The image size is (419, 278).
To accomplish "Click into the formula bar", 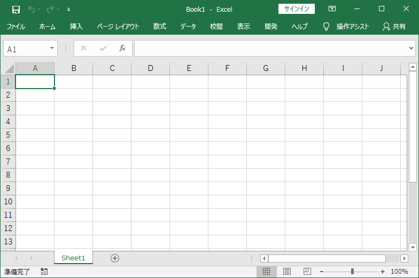I will point(270,48).
